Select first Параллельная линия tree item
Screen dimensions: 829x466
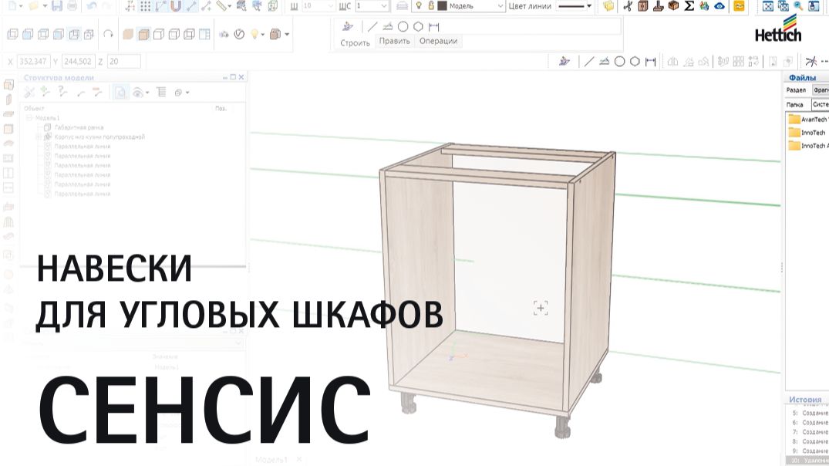83,147
